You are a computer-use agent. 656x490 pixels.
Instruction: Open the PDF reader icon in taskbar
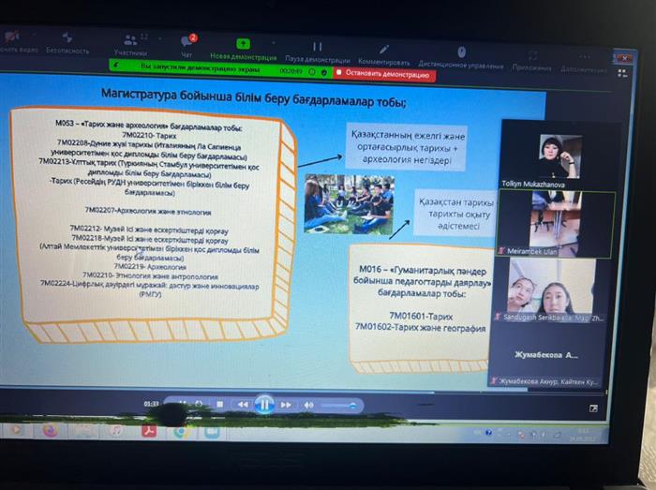(x=148, y=430)
